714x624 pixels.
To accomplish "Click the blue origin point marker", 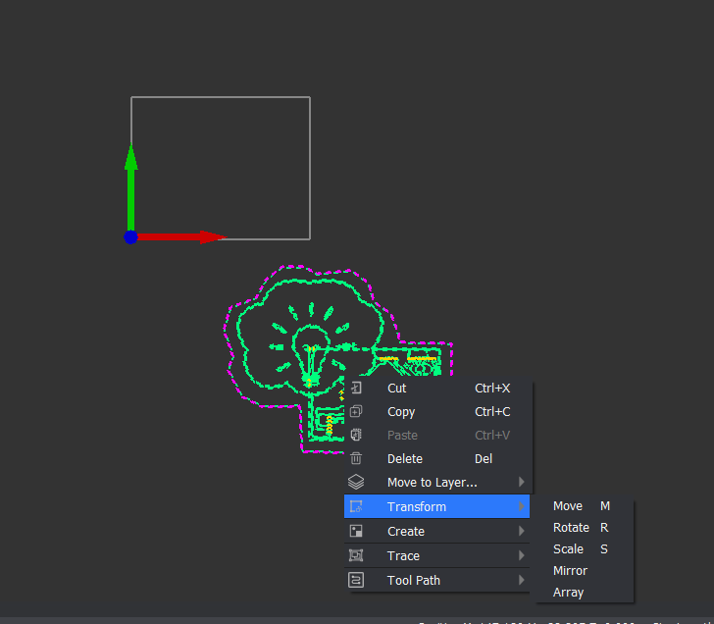I will (x=130, y=237).
